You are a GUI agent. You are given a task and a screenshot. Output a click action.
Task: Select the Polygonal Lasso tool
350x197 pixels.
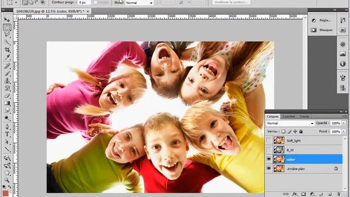(x=7, y=35)
